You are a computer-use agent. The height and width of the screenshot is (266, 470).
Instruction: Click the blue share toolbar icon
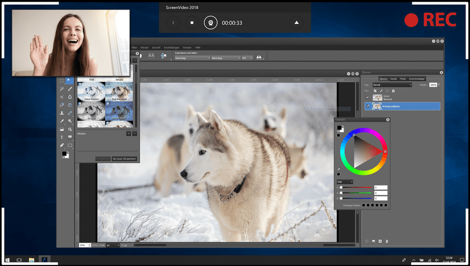[163, 56]
